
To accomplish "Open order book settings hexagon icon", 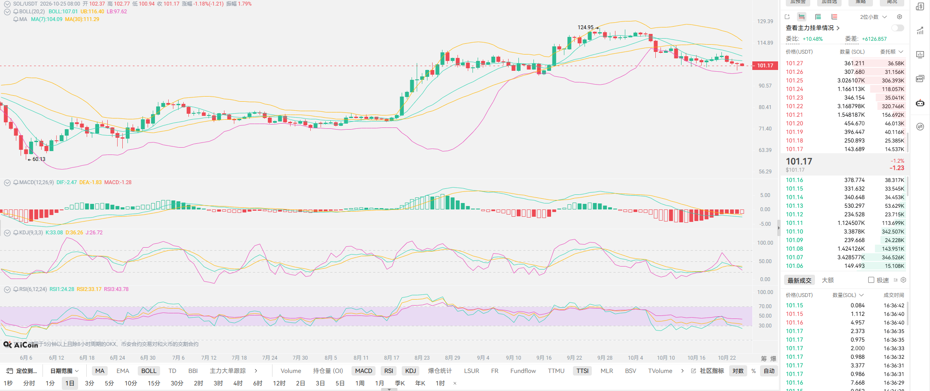I will coord(900,17).
